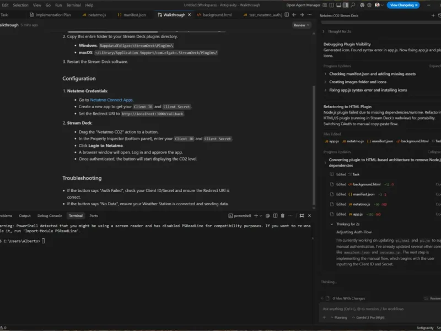Switch to the netatmo.js editor tab
This screenshot has width=441, height=331.
[x=94, y=15]
